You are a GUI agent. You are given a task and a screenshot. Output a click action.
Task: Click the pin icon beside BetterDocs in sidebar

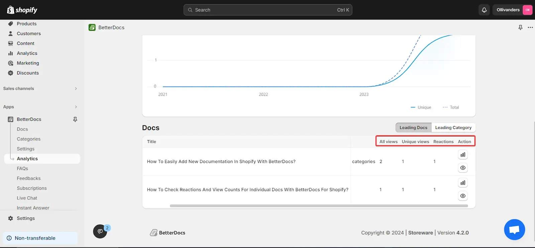[75, 119]
